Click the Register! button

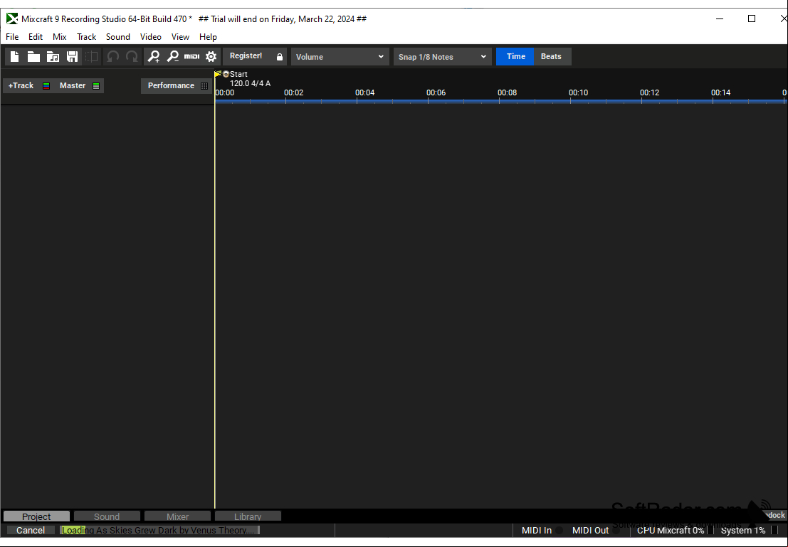(x=246, y=56)
